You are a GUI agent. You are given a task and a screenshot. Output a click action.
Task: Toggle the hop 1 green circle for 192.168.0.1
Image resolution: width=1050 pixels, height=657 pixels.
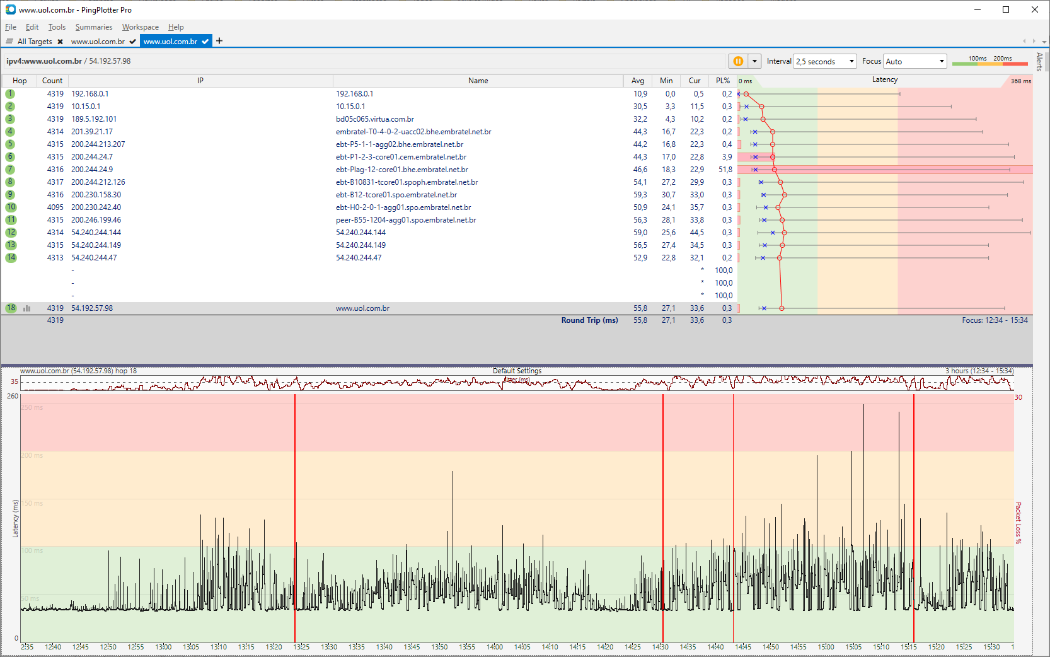coord(10,94)
